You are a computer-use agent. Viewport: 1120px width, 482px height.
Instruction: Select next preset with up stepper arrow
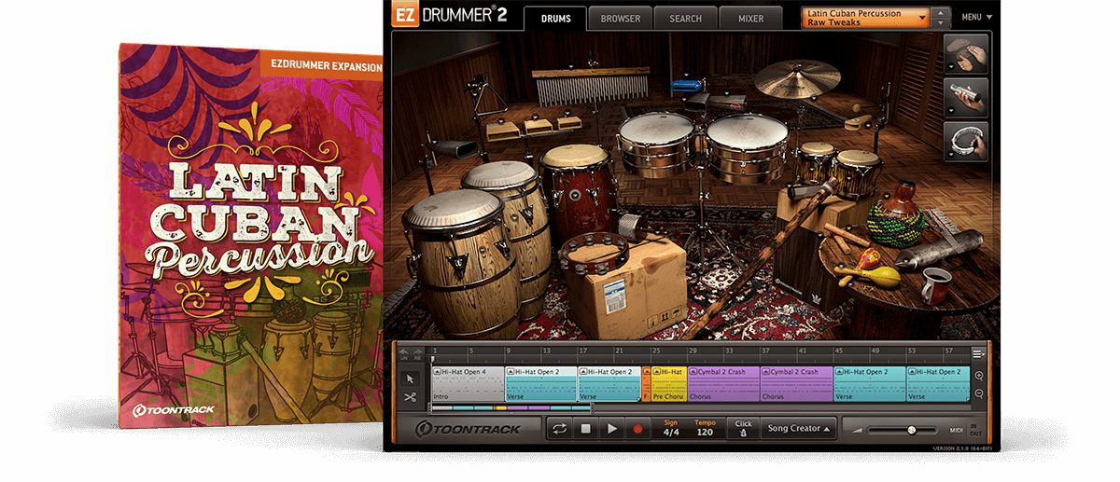point(940,12)
